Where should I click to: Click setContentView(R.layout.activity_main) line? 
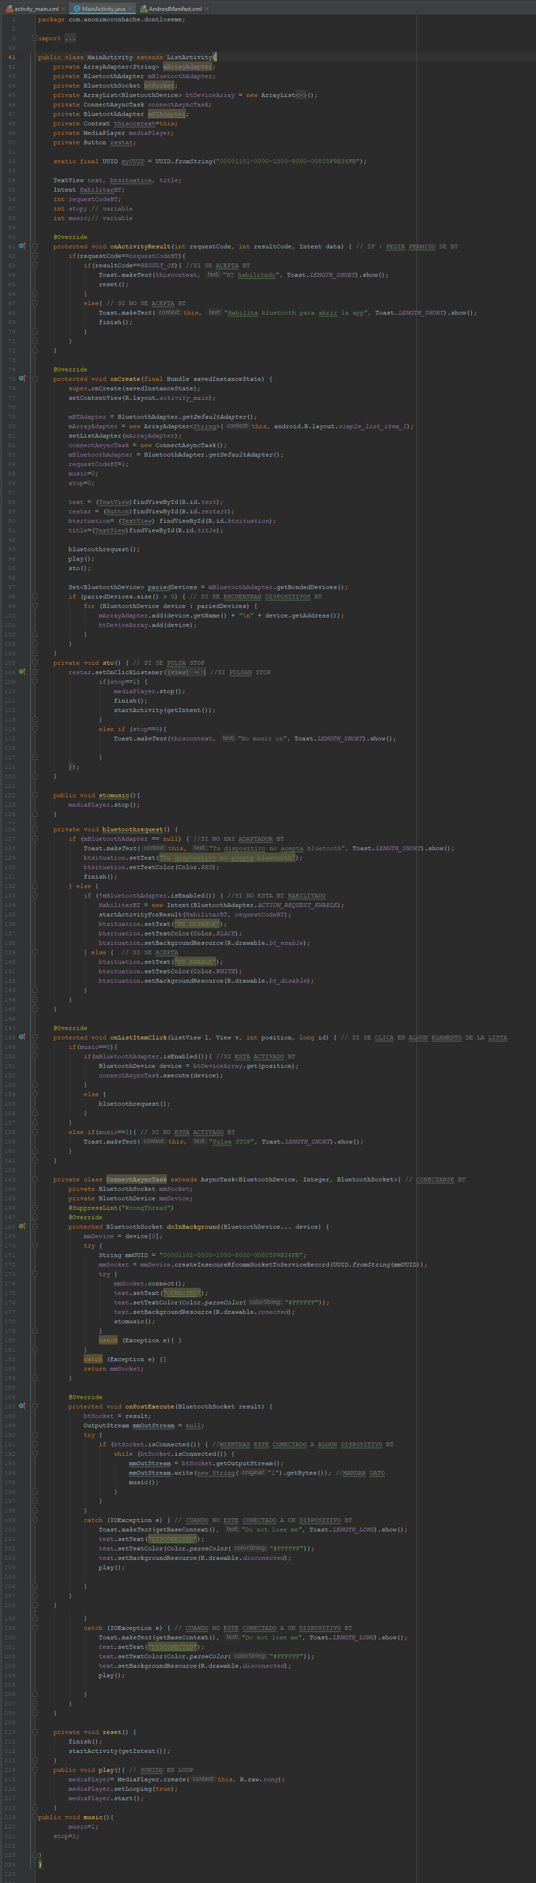tap(142, 397)
